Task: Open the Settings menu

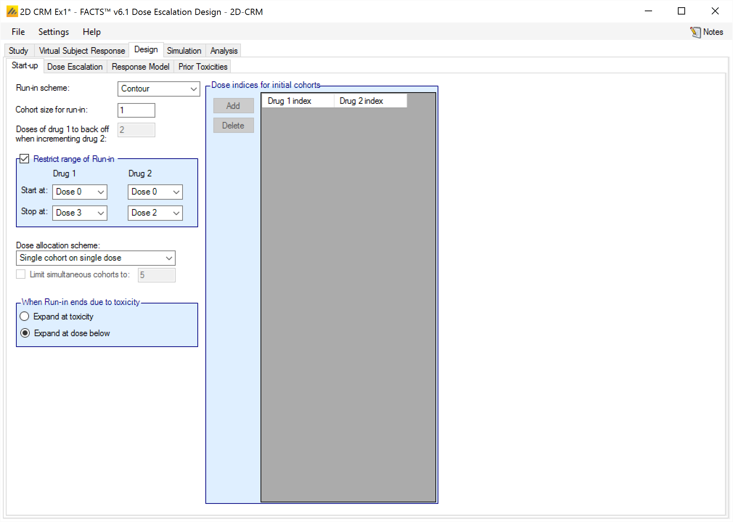Action: (53, 32)
